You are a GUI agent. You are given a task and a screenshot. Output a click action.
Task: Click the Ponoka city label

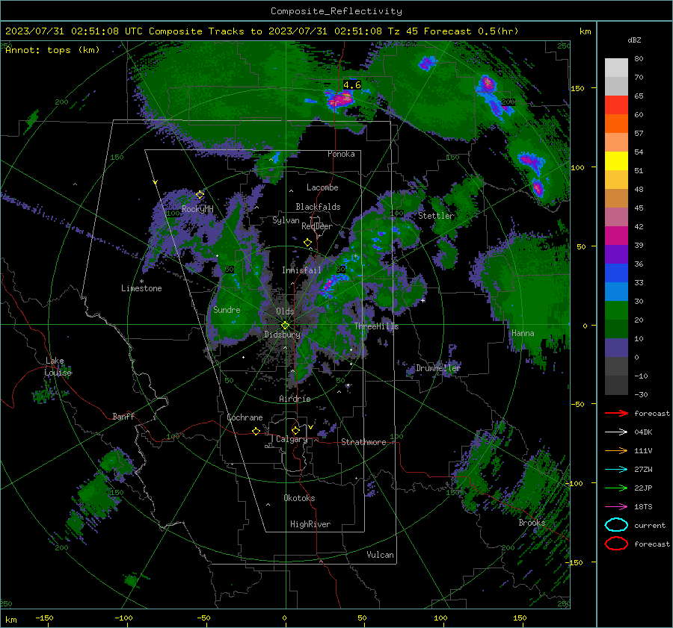pos(341,154)
